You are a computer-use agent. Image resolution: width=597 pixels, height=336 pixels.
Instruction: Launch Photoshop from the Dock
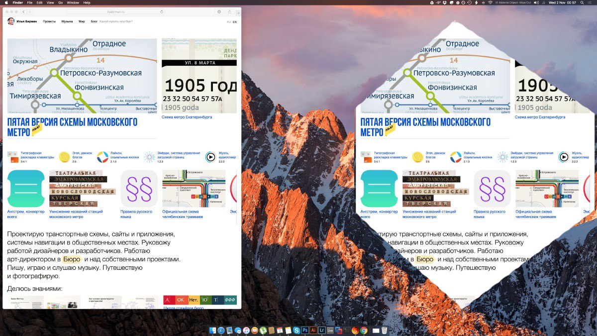(305, 330)
